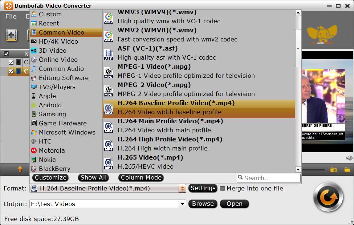
Task: Open the Format dropdown arrows
Action: (182, 188)
